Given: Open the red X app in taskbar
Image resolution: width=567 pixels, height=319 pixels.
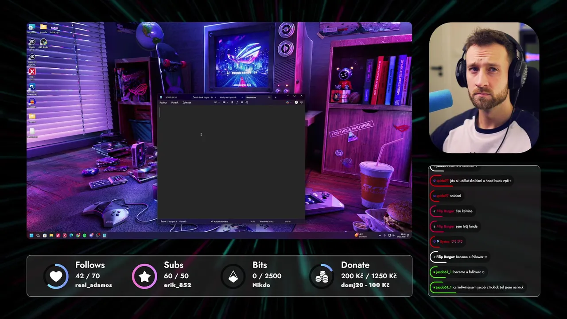Looking at the screenshot, I should tap(65, 235).
